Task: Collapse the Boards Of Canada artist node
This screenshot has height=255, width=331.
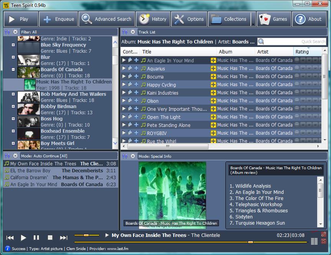Action: 13,69
